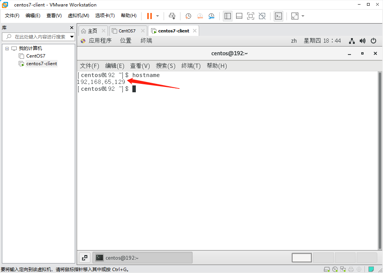Open the terminal 搜索(S) menu

coord(166,66)
